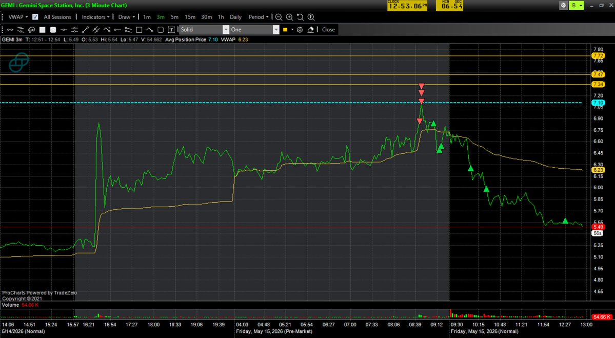Select the horizontal ray drawing tool
Image resolution: width=615 pixels, height=338 pixels.
[x=117, y=29]
